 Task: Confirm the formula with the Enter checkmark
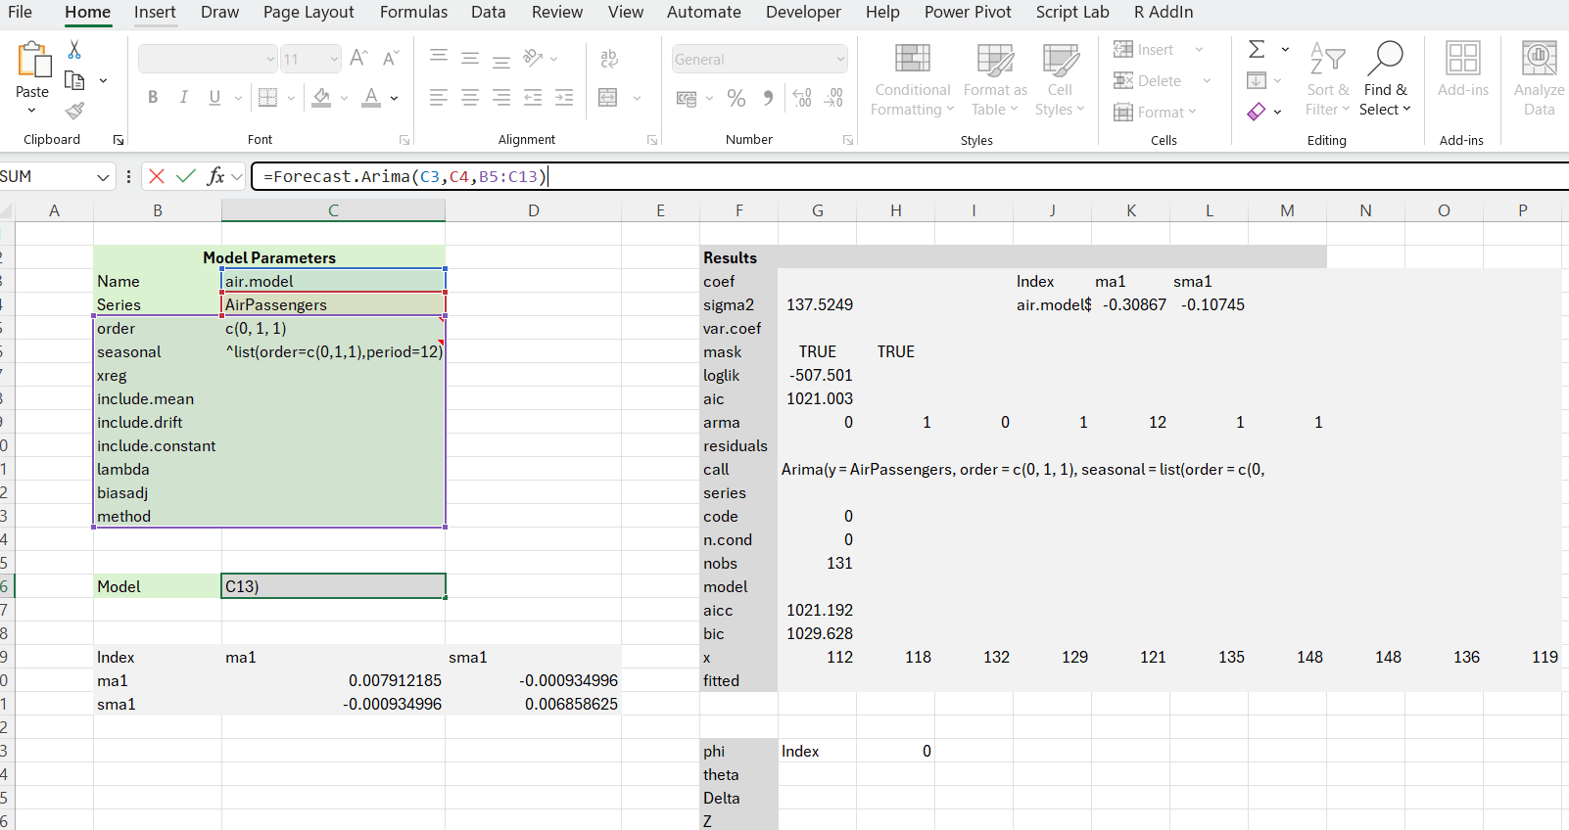coord(186,176)
